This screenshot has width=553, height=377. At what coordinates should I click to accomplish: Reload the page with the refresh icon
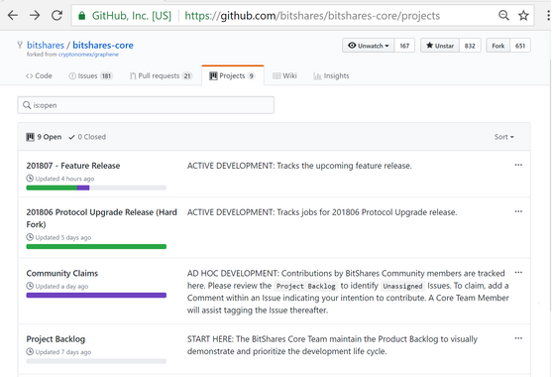(x=56, y=16)
